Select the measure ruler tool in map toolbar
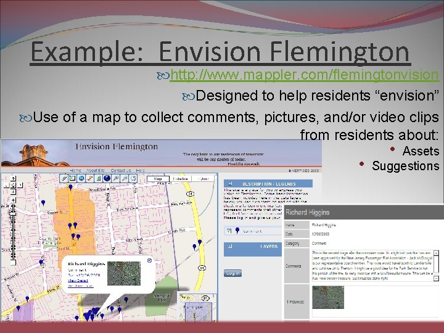The height and width of the screenshot is (333, 444). (x=64, y=178)
